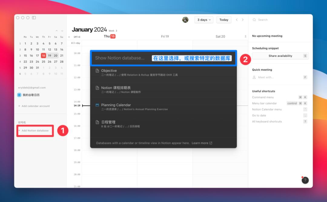Open the Sat 20 day header
The image size is (327, 202).
[220, 37]
